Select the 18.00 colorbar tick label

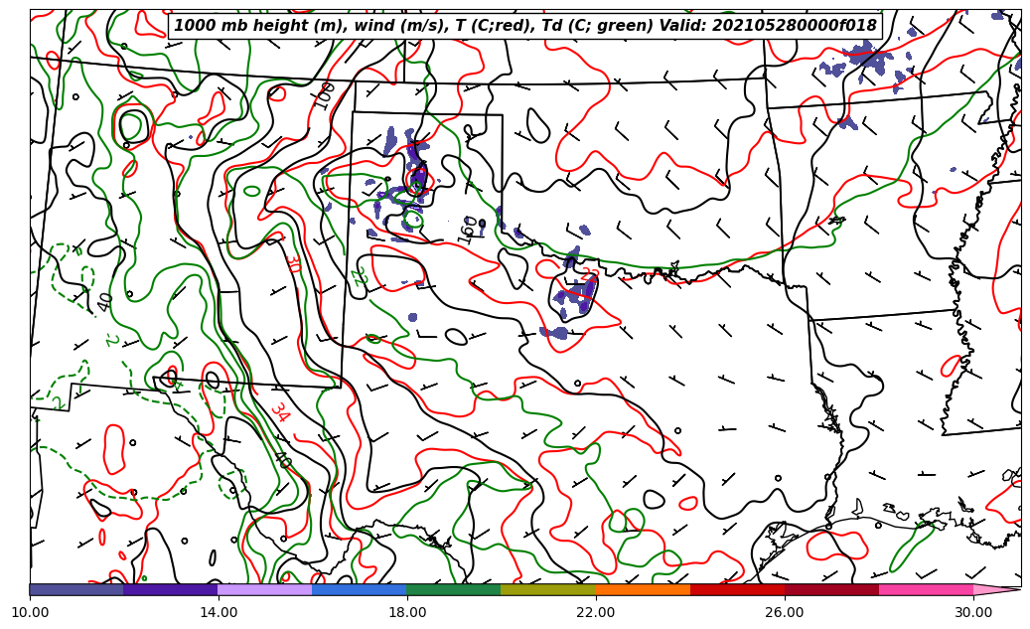coord(407,612)
